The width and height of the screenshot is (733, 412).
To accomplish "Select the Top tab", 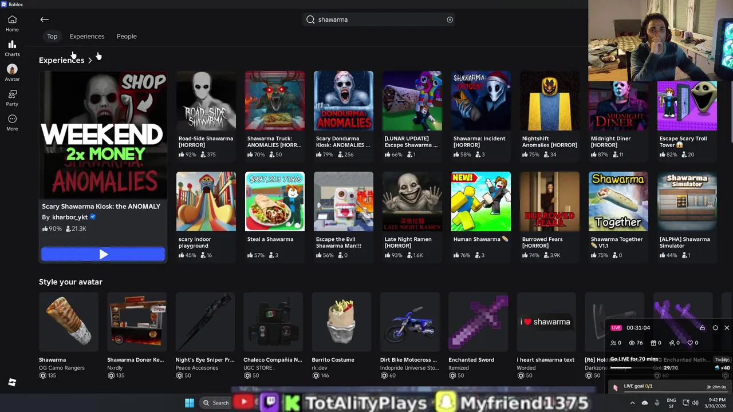I will (52, 37).
